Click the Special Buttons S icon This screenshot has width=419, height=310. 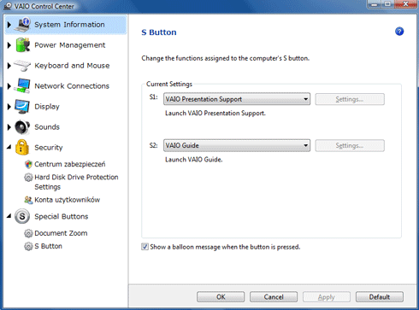[22, 216]
